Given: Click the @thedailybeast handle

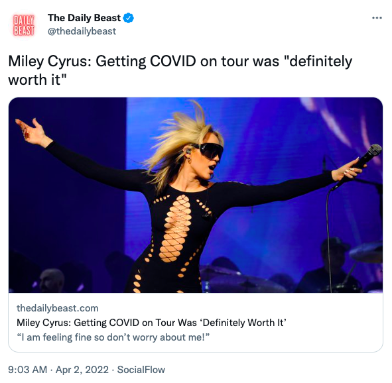Looking at the screenshot, I should click(x=82, y=31).
